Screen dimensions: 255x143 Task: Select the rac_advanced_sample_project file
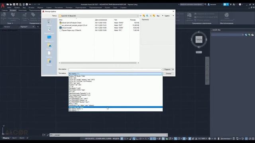pyautogui.click(x=75, y=25)
